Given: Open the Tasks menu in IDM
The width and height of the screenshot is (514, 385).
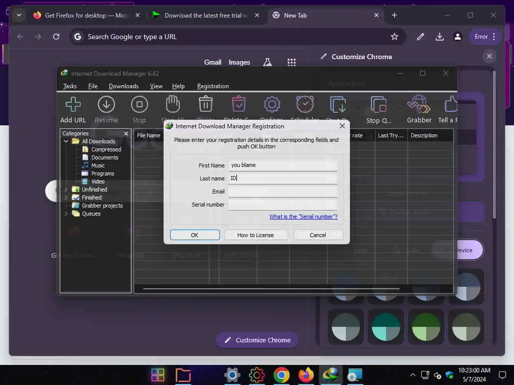Looking at the screenshot, I should coord(70,86).
